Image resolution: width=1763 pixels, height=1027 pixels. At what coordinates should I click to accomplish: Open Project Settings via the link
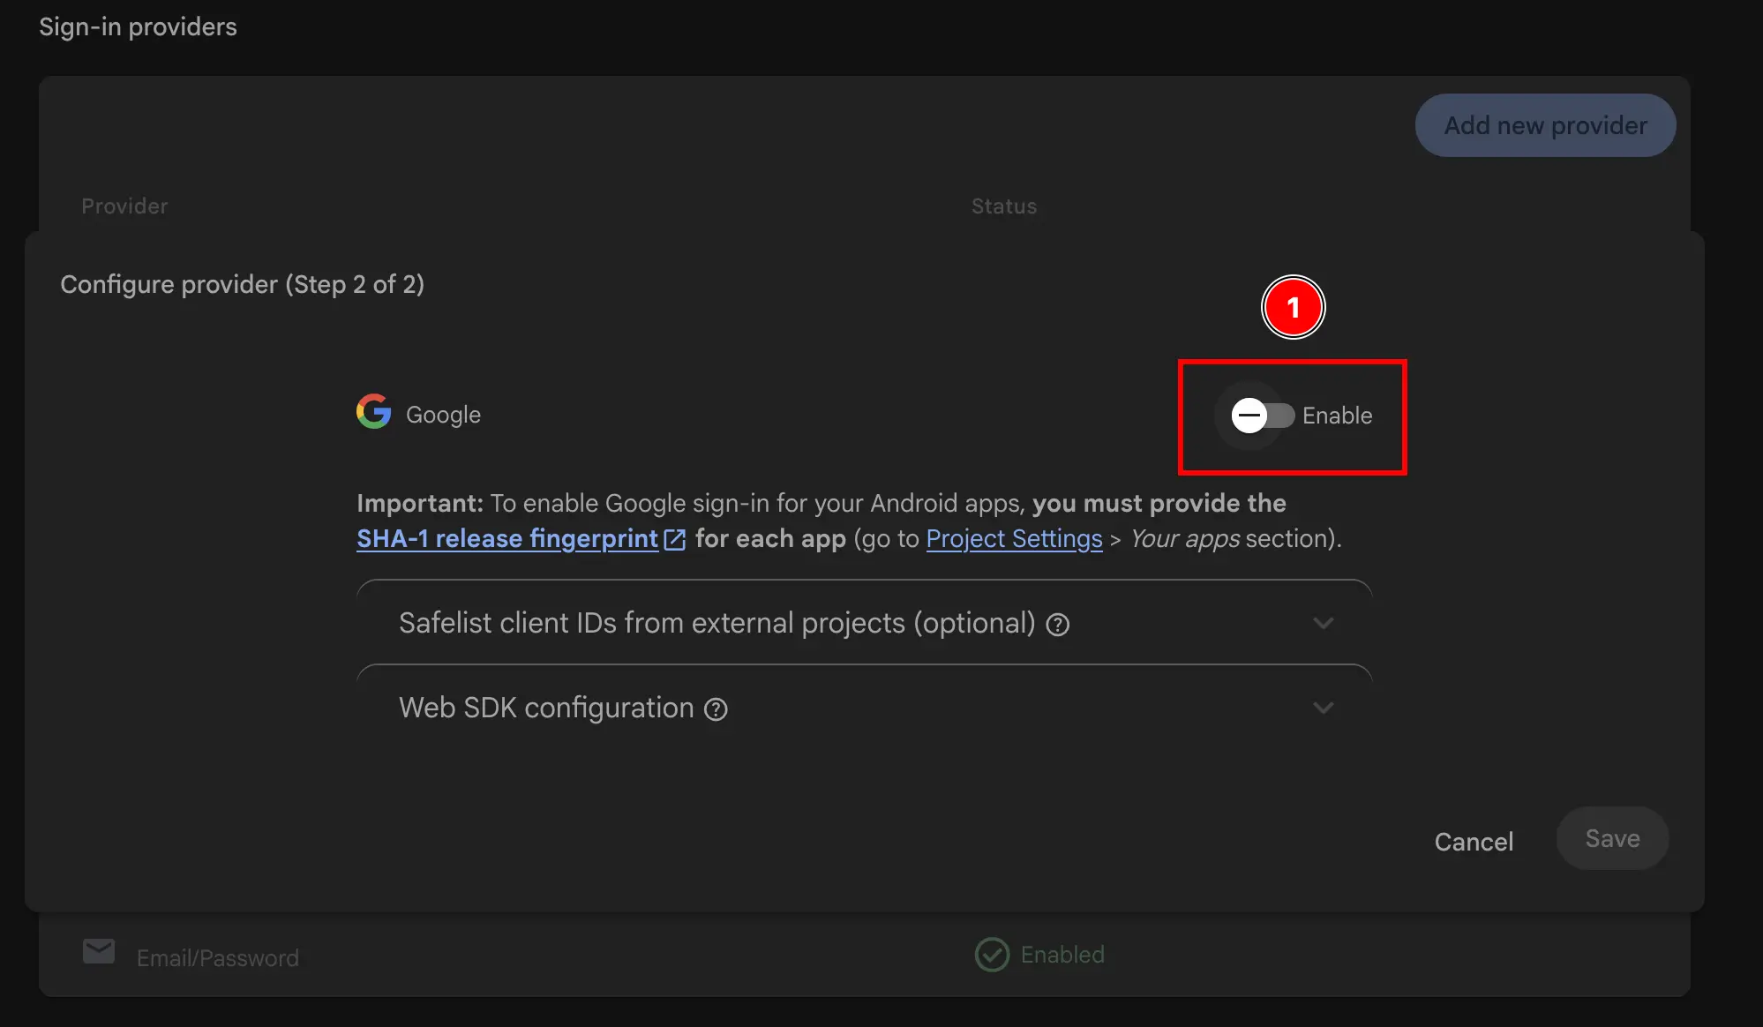click(1013, 539)
